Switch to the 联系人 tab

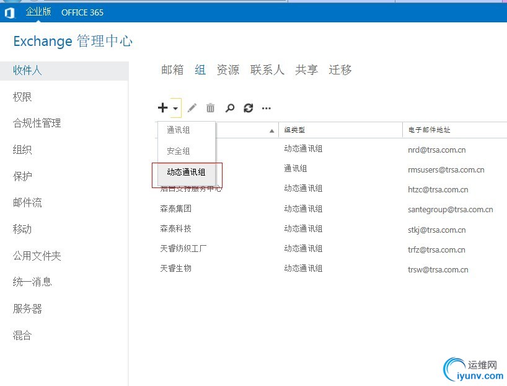pyautogui.click(x=267, y=70)
